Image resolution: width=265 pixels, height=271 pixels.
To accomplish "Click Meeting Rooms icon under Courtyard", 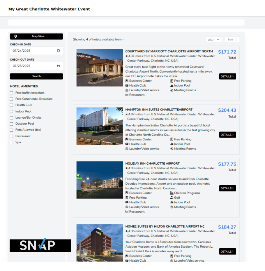I will [x=172, y=90].
